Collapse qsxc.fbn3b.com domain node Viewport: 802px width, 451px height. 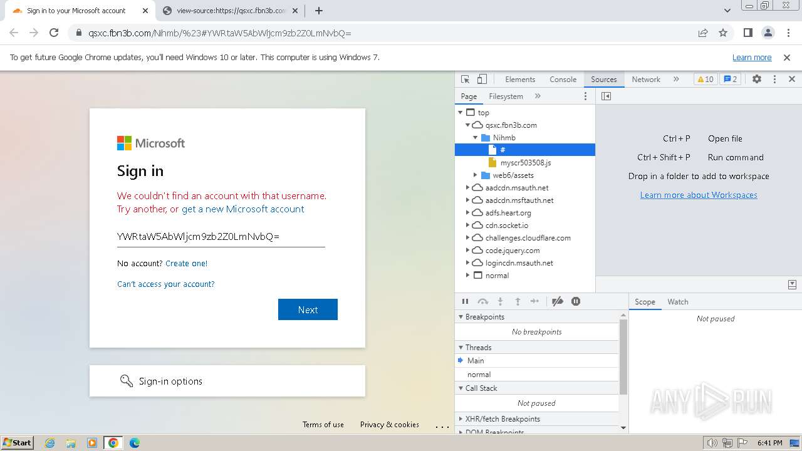click(x=467, y=125)
